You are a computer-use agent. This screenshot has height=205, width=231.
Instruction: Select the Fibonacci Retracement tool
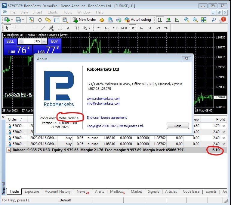60,28
